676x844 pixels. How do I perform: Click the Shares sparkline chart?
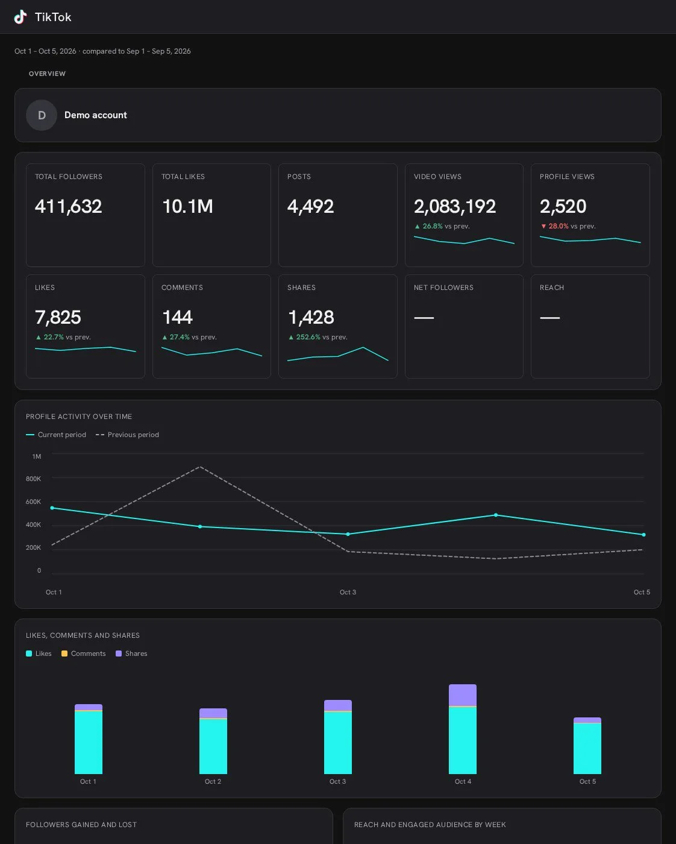338,354
